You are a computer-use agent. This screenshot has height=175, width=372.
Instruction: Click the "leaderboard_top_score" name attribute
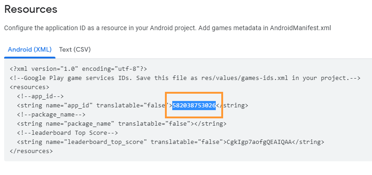pyautogui.click(x=105, y=142)
